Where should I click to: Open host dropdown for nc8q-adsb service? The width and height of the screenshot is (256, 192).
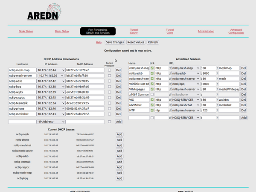point(186,73)
